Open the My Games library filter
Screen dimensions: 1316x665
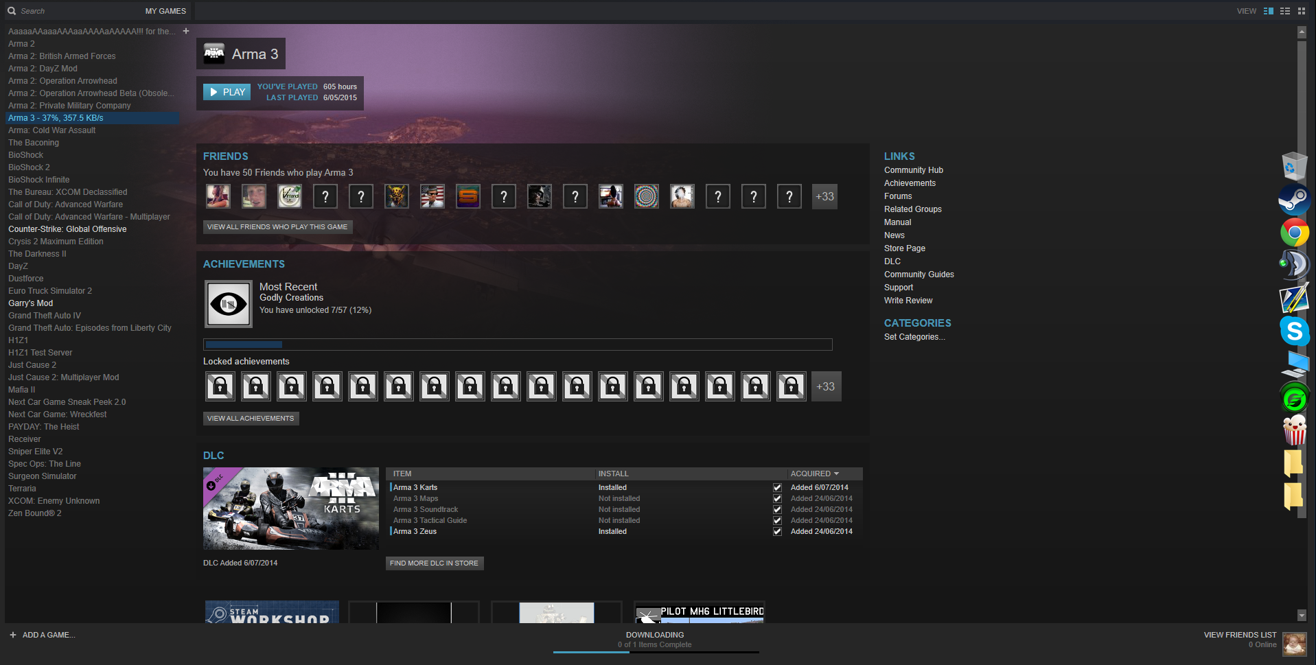(165, 11)
